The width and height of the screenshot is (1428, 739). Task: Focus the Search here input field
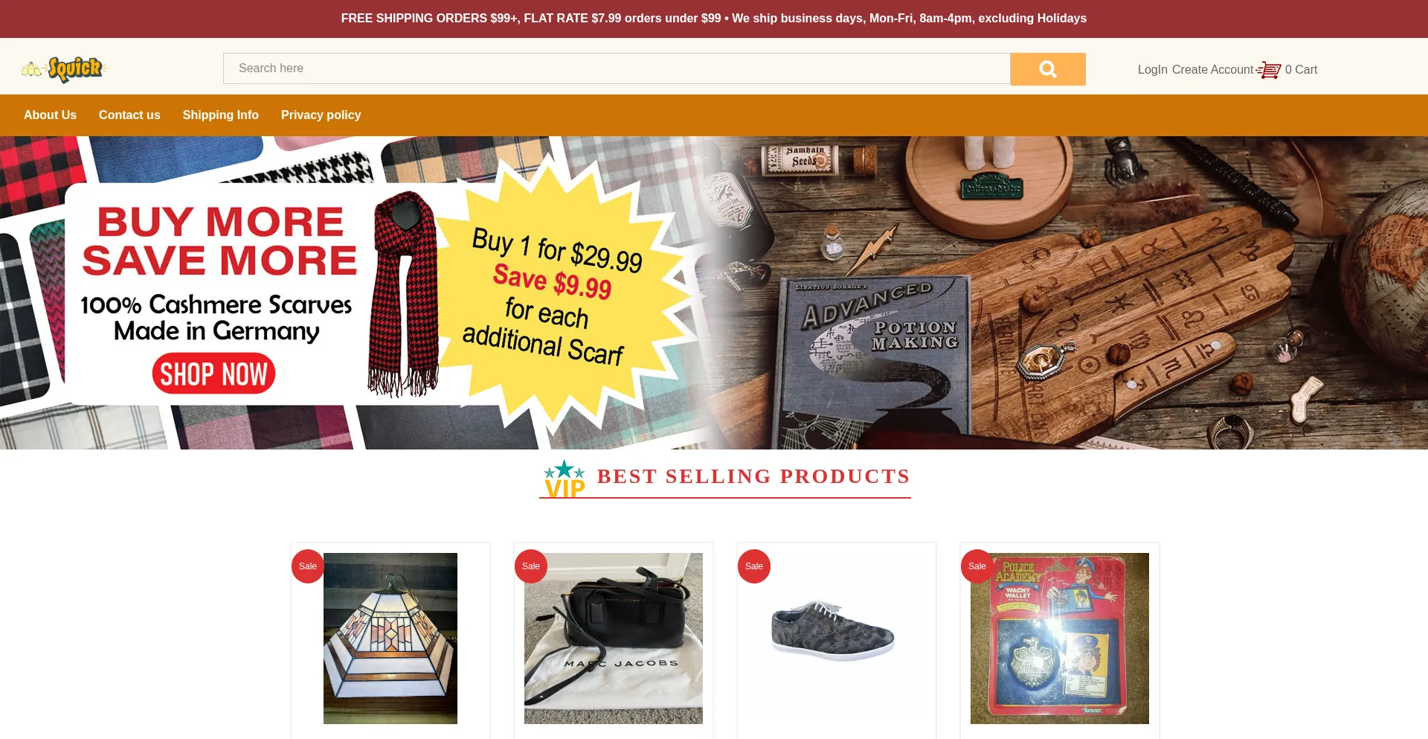point(617,68)
